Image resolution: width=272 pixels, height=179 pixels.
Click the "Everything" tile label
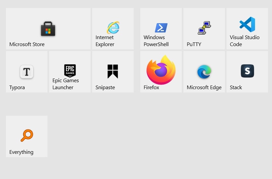point(21,152)
